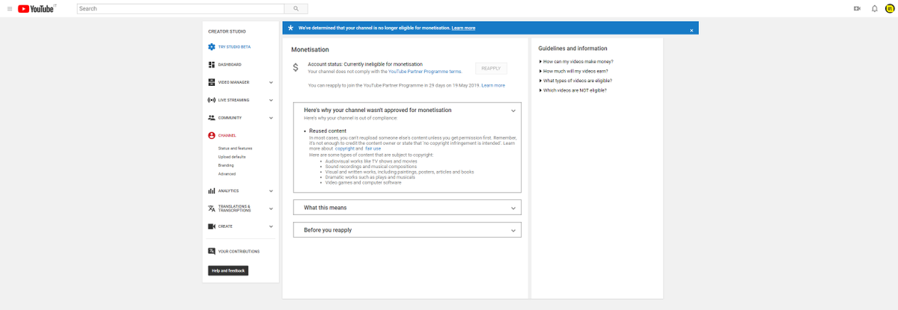The width and height of the screenshot is (898, 310).
Task: Expand How much will my videos earn
Action: (574, 71)
